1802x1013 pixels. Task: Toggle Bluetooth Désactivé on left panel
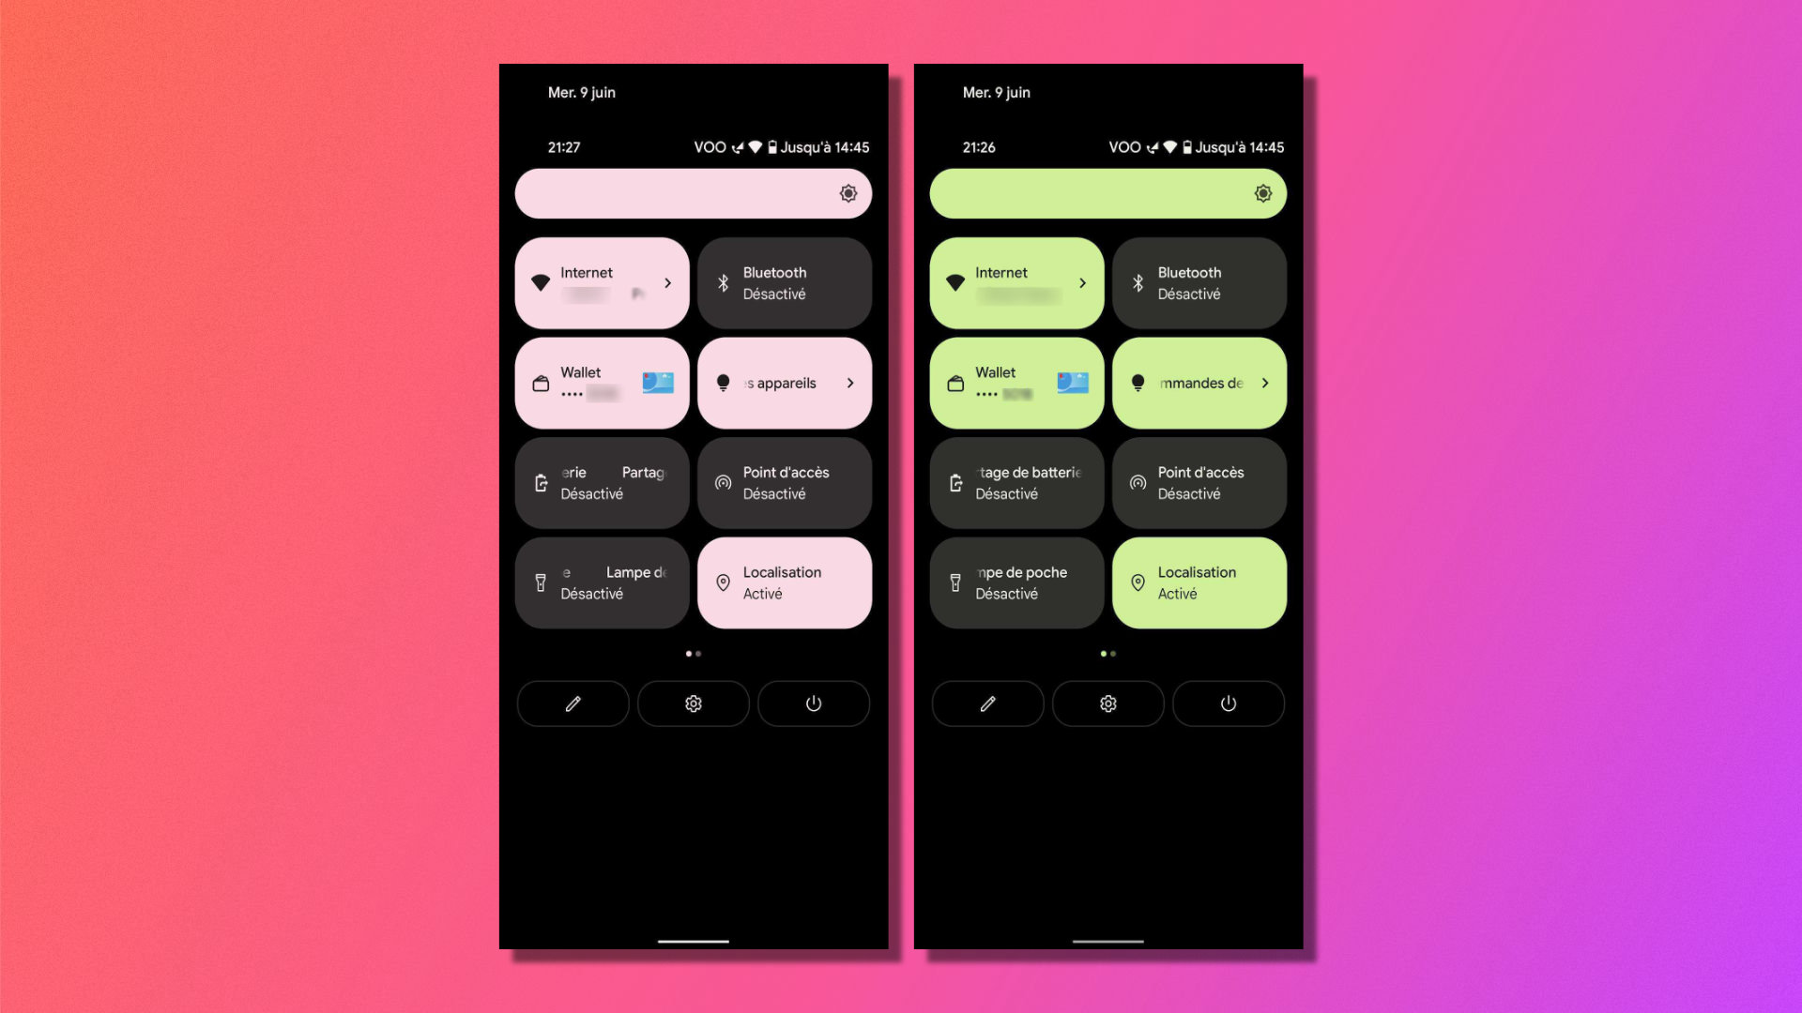784,282
